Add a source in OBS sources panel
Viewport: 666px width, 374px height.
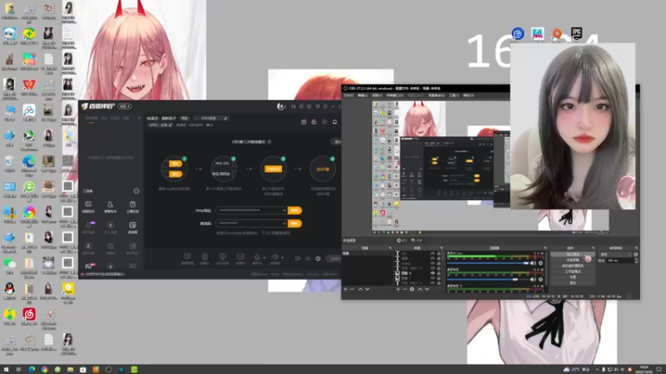(398, 289)
